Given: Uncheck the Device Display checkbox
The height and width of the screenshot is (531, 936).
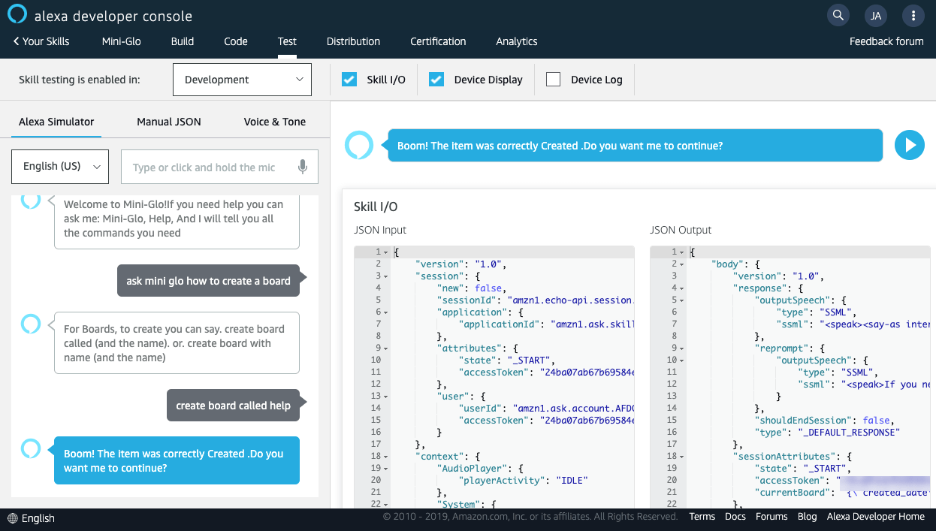Looking at the screenshot, I should (436, 80).
